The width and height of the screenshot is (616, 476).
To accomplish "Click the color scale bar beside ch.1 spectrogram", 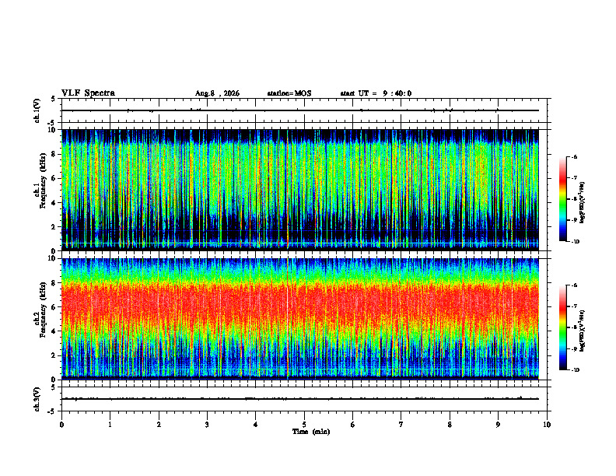I will (562, 199).
